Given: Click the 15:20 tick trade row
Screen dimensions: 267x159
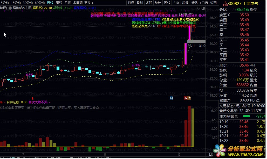Looking at the screenshot, I should coord(242,127).
